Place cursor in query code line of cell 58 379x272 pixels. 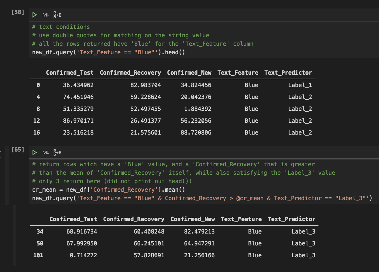pyautogui.click(x=109, y=52)
